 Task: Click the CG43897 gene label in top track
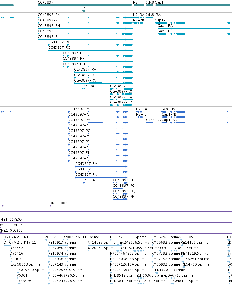pos(46,2)
